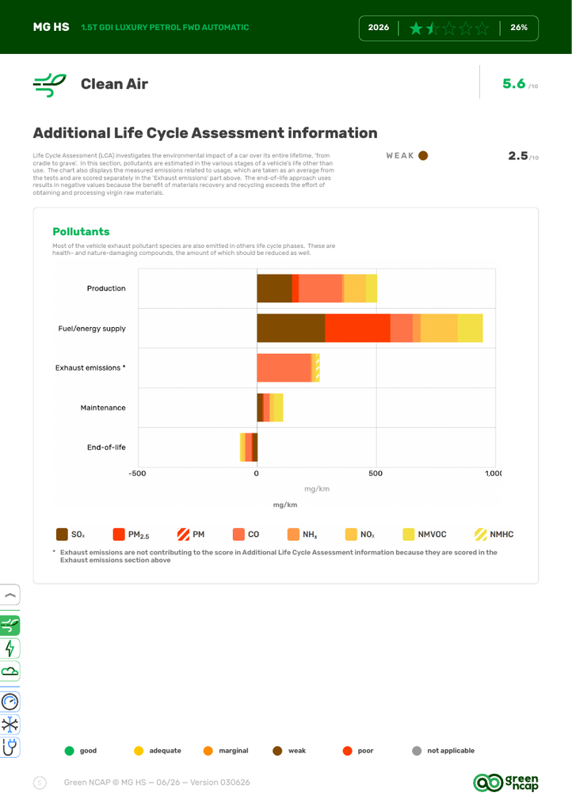Click the CO legend swatch
This screenshot has width=572, height=811.
238,535
